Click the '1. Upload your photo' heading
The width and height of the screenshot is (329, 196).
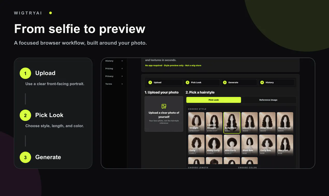(162, 92)
